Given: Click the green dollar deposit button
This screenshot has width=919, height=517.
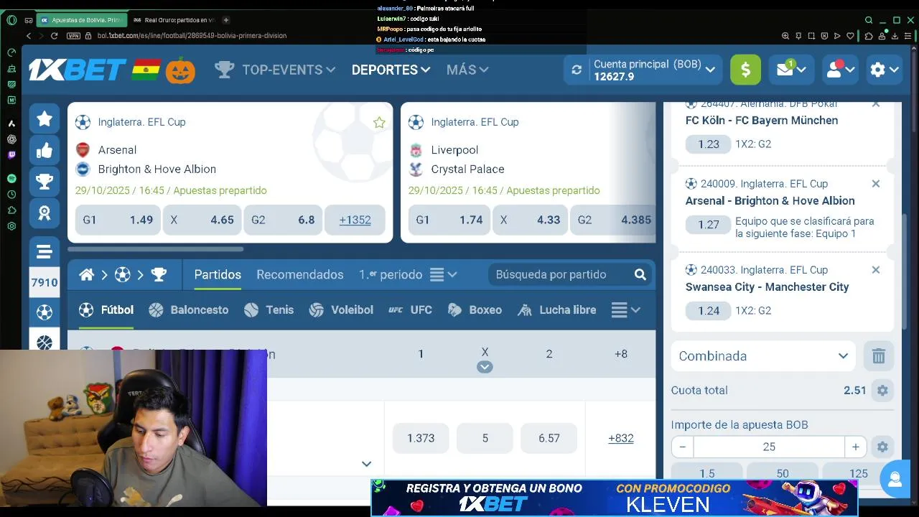Looking at the screenshot, I should pyautogui.click(x=745, y=70).
